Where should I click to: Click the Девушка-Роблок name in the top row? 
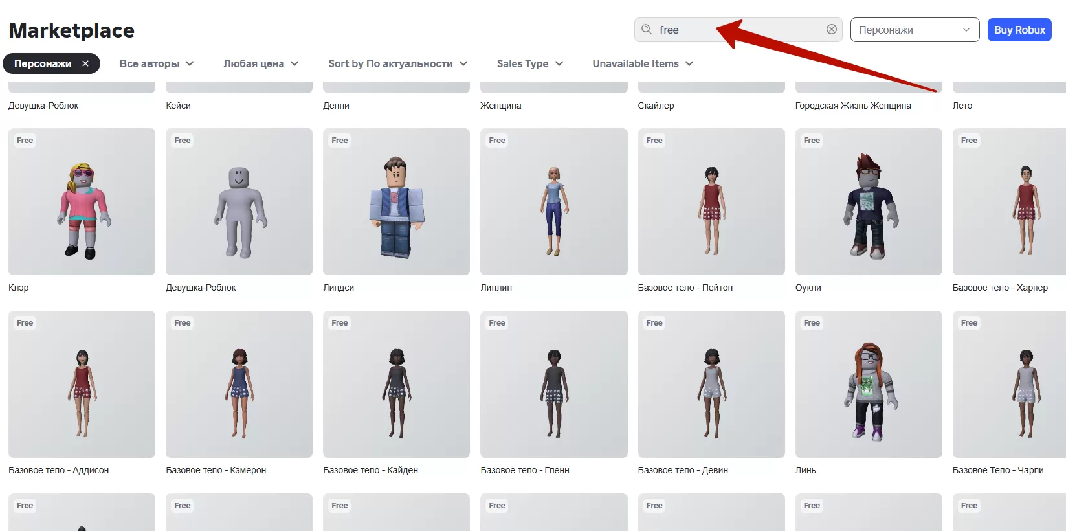43,106
